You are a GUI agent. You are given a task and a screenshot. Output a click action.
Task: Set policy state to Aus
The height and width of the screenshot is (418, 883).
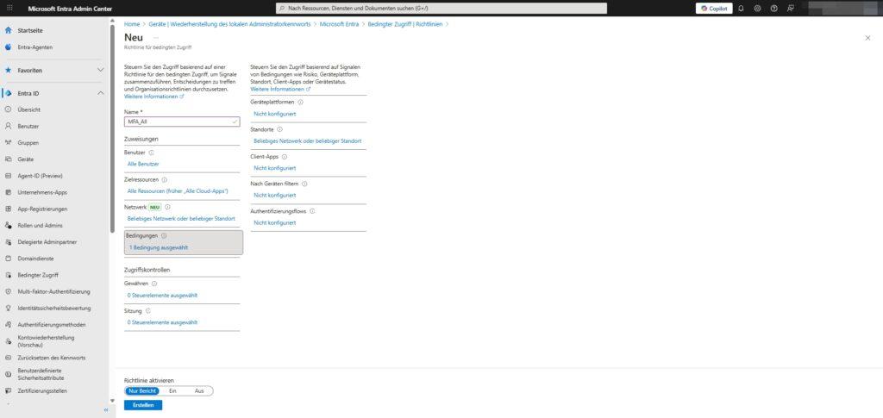coord(199,391)
